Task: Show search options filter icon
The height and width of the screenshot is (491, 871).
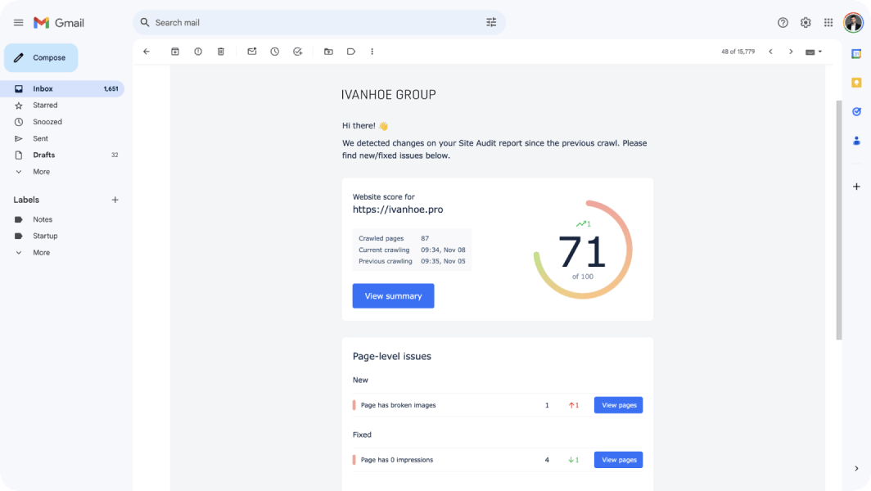Action: [491, 23]
